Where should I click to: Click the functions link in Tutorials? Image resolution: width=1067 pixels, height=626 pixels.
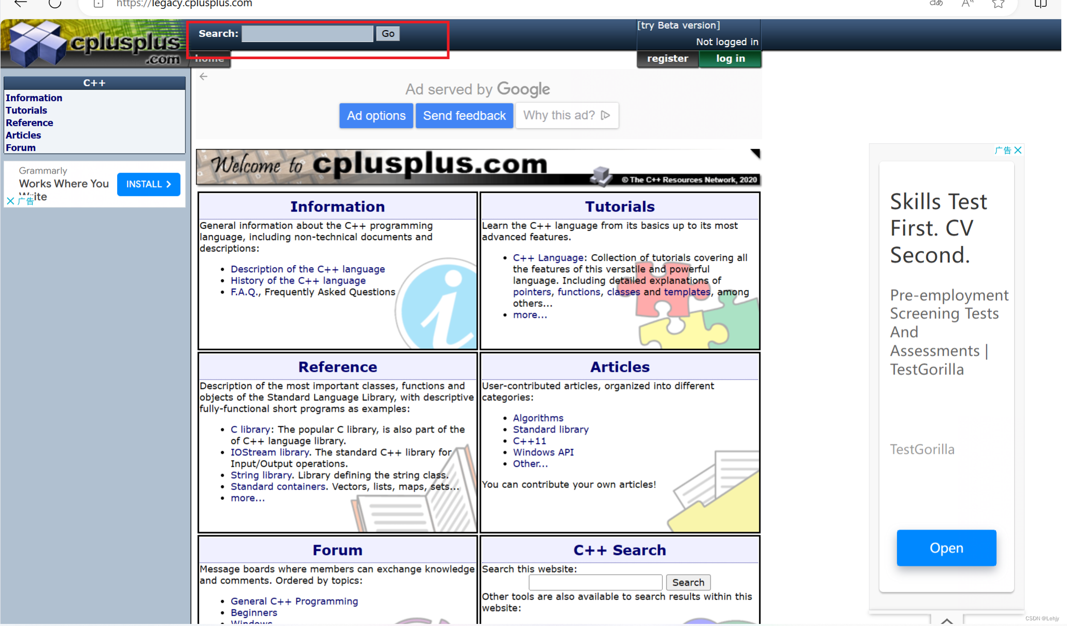click(579, 292)
